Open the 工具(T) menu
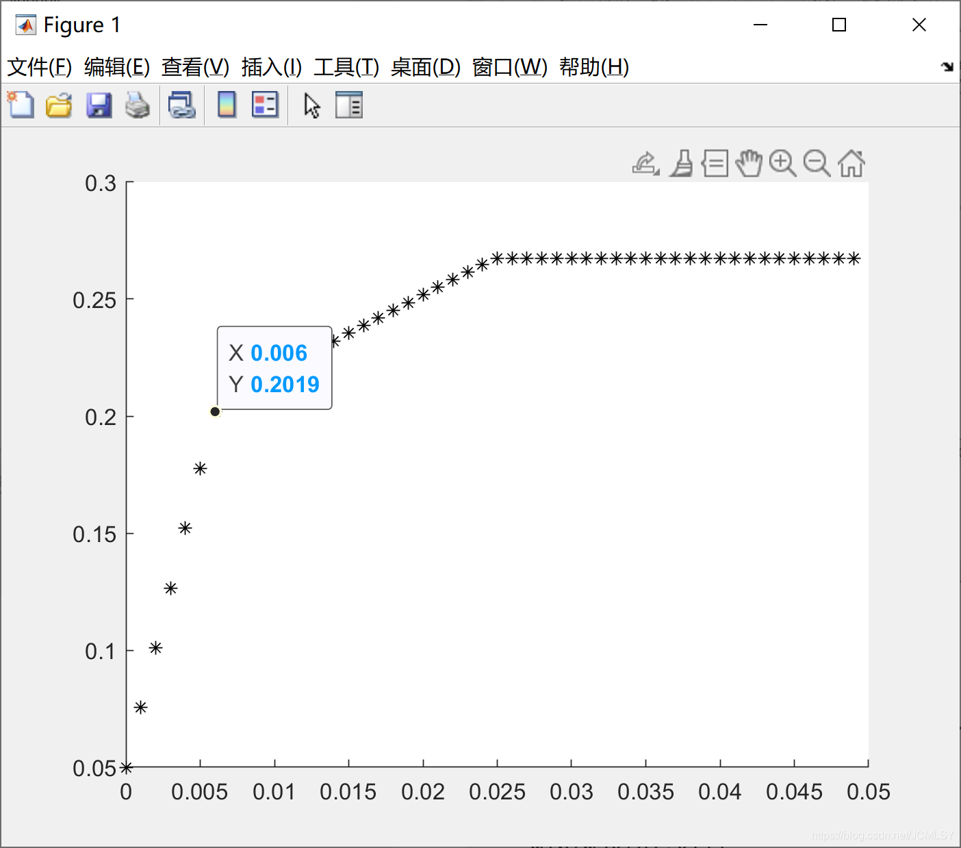The image size is (961, 848). (x=346, y=67)
